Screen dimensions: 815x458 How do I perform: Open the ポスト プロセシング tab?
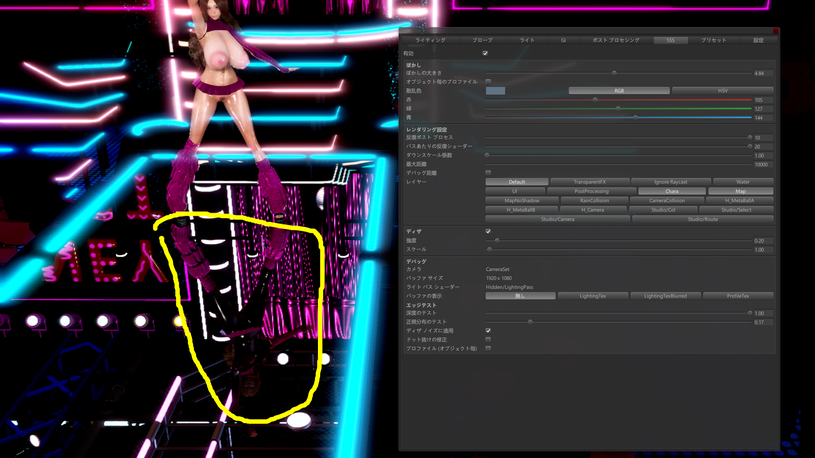(x=615, y=40)
